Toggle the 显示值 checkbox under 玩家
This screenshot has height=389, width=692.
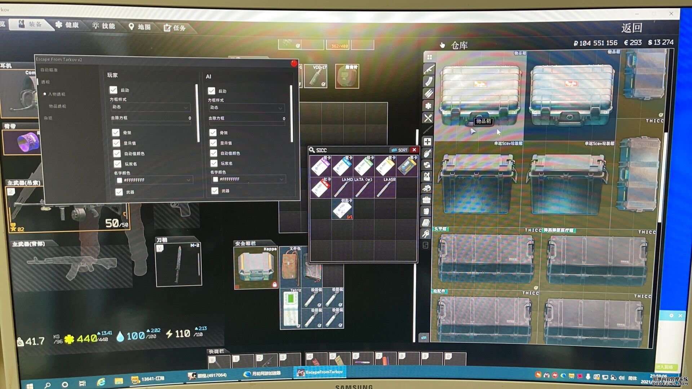pos(116,143)
